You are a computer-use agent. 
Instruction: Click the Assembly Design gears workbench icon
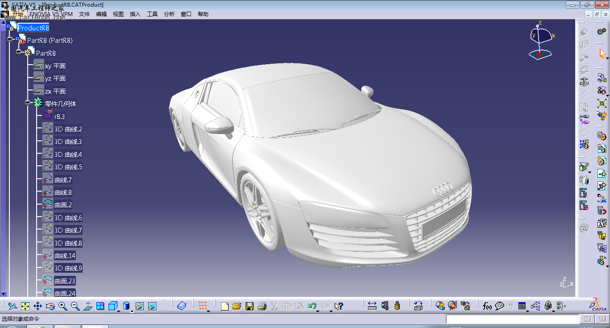coord(602,32)
